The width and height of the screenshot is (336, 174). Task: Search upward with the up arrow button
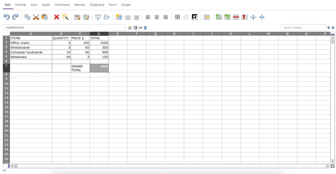coord(328,28)
